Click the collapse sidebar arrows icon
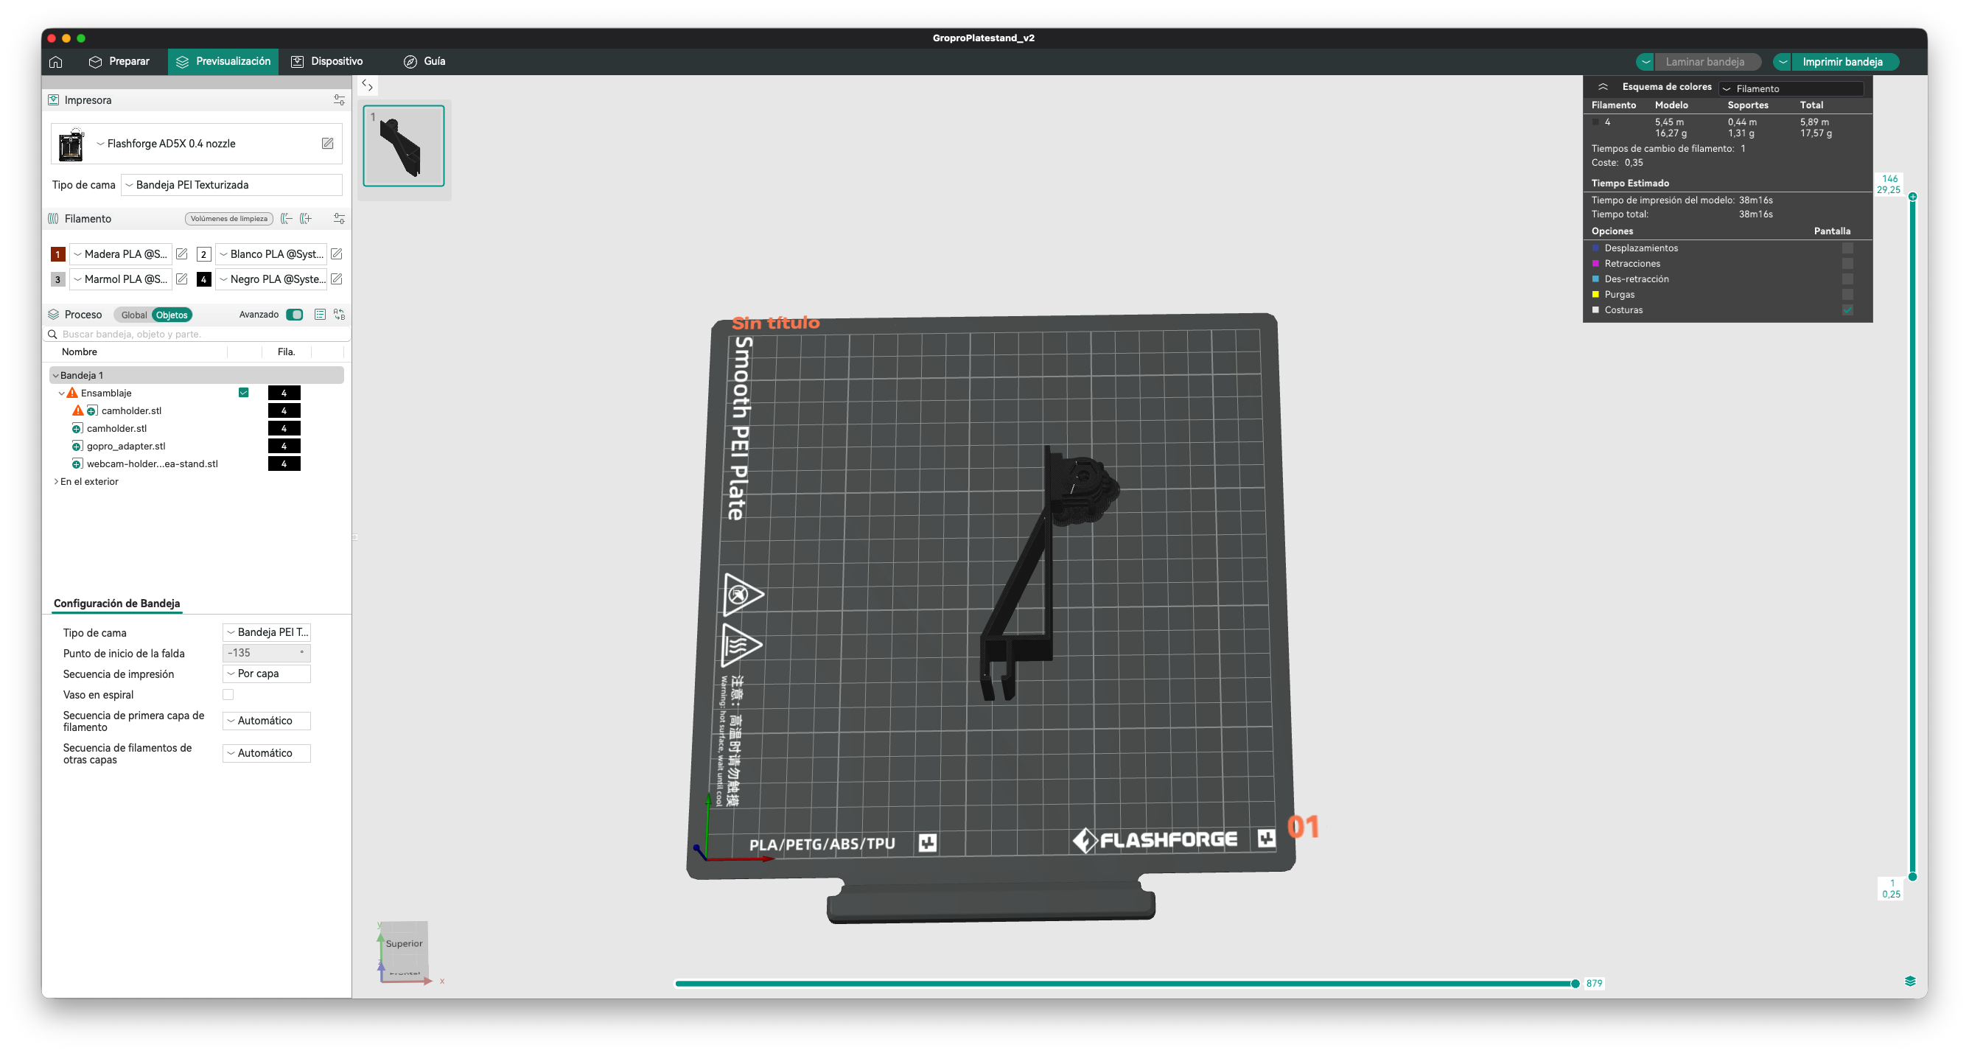The width and height of the screenshot is (1969, 1053). pos(368,85)
